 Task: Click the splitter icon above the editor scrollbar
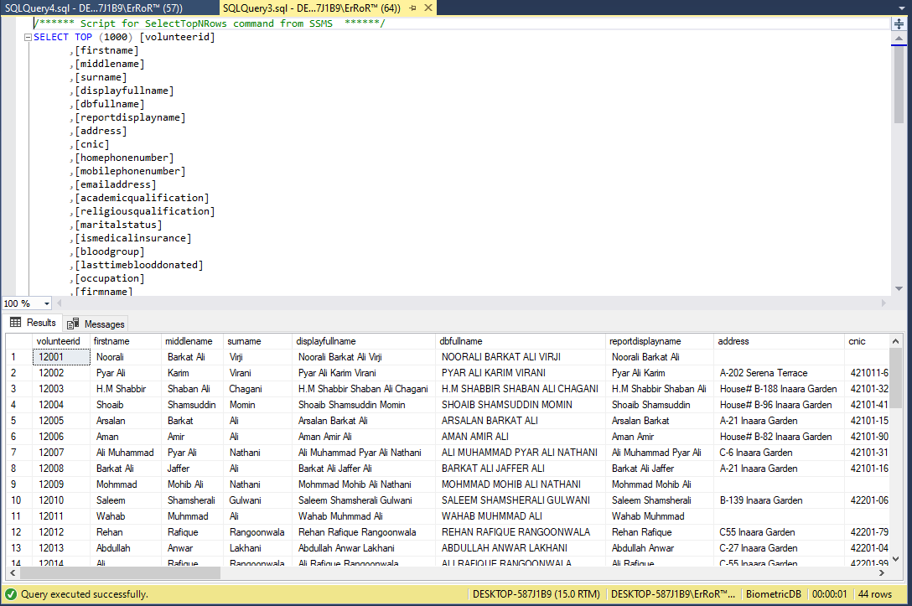pos(899,23)
